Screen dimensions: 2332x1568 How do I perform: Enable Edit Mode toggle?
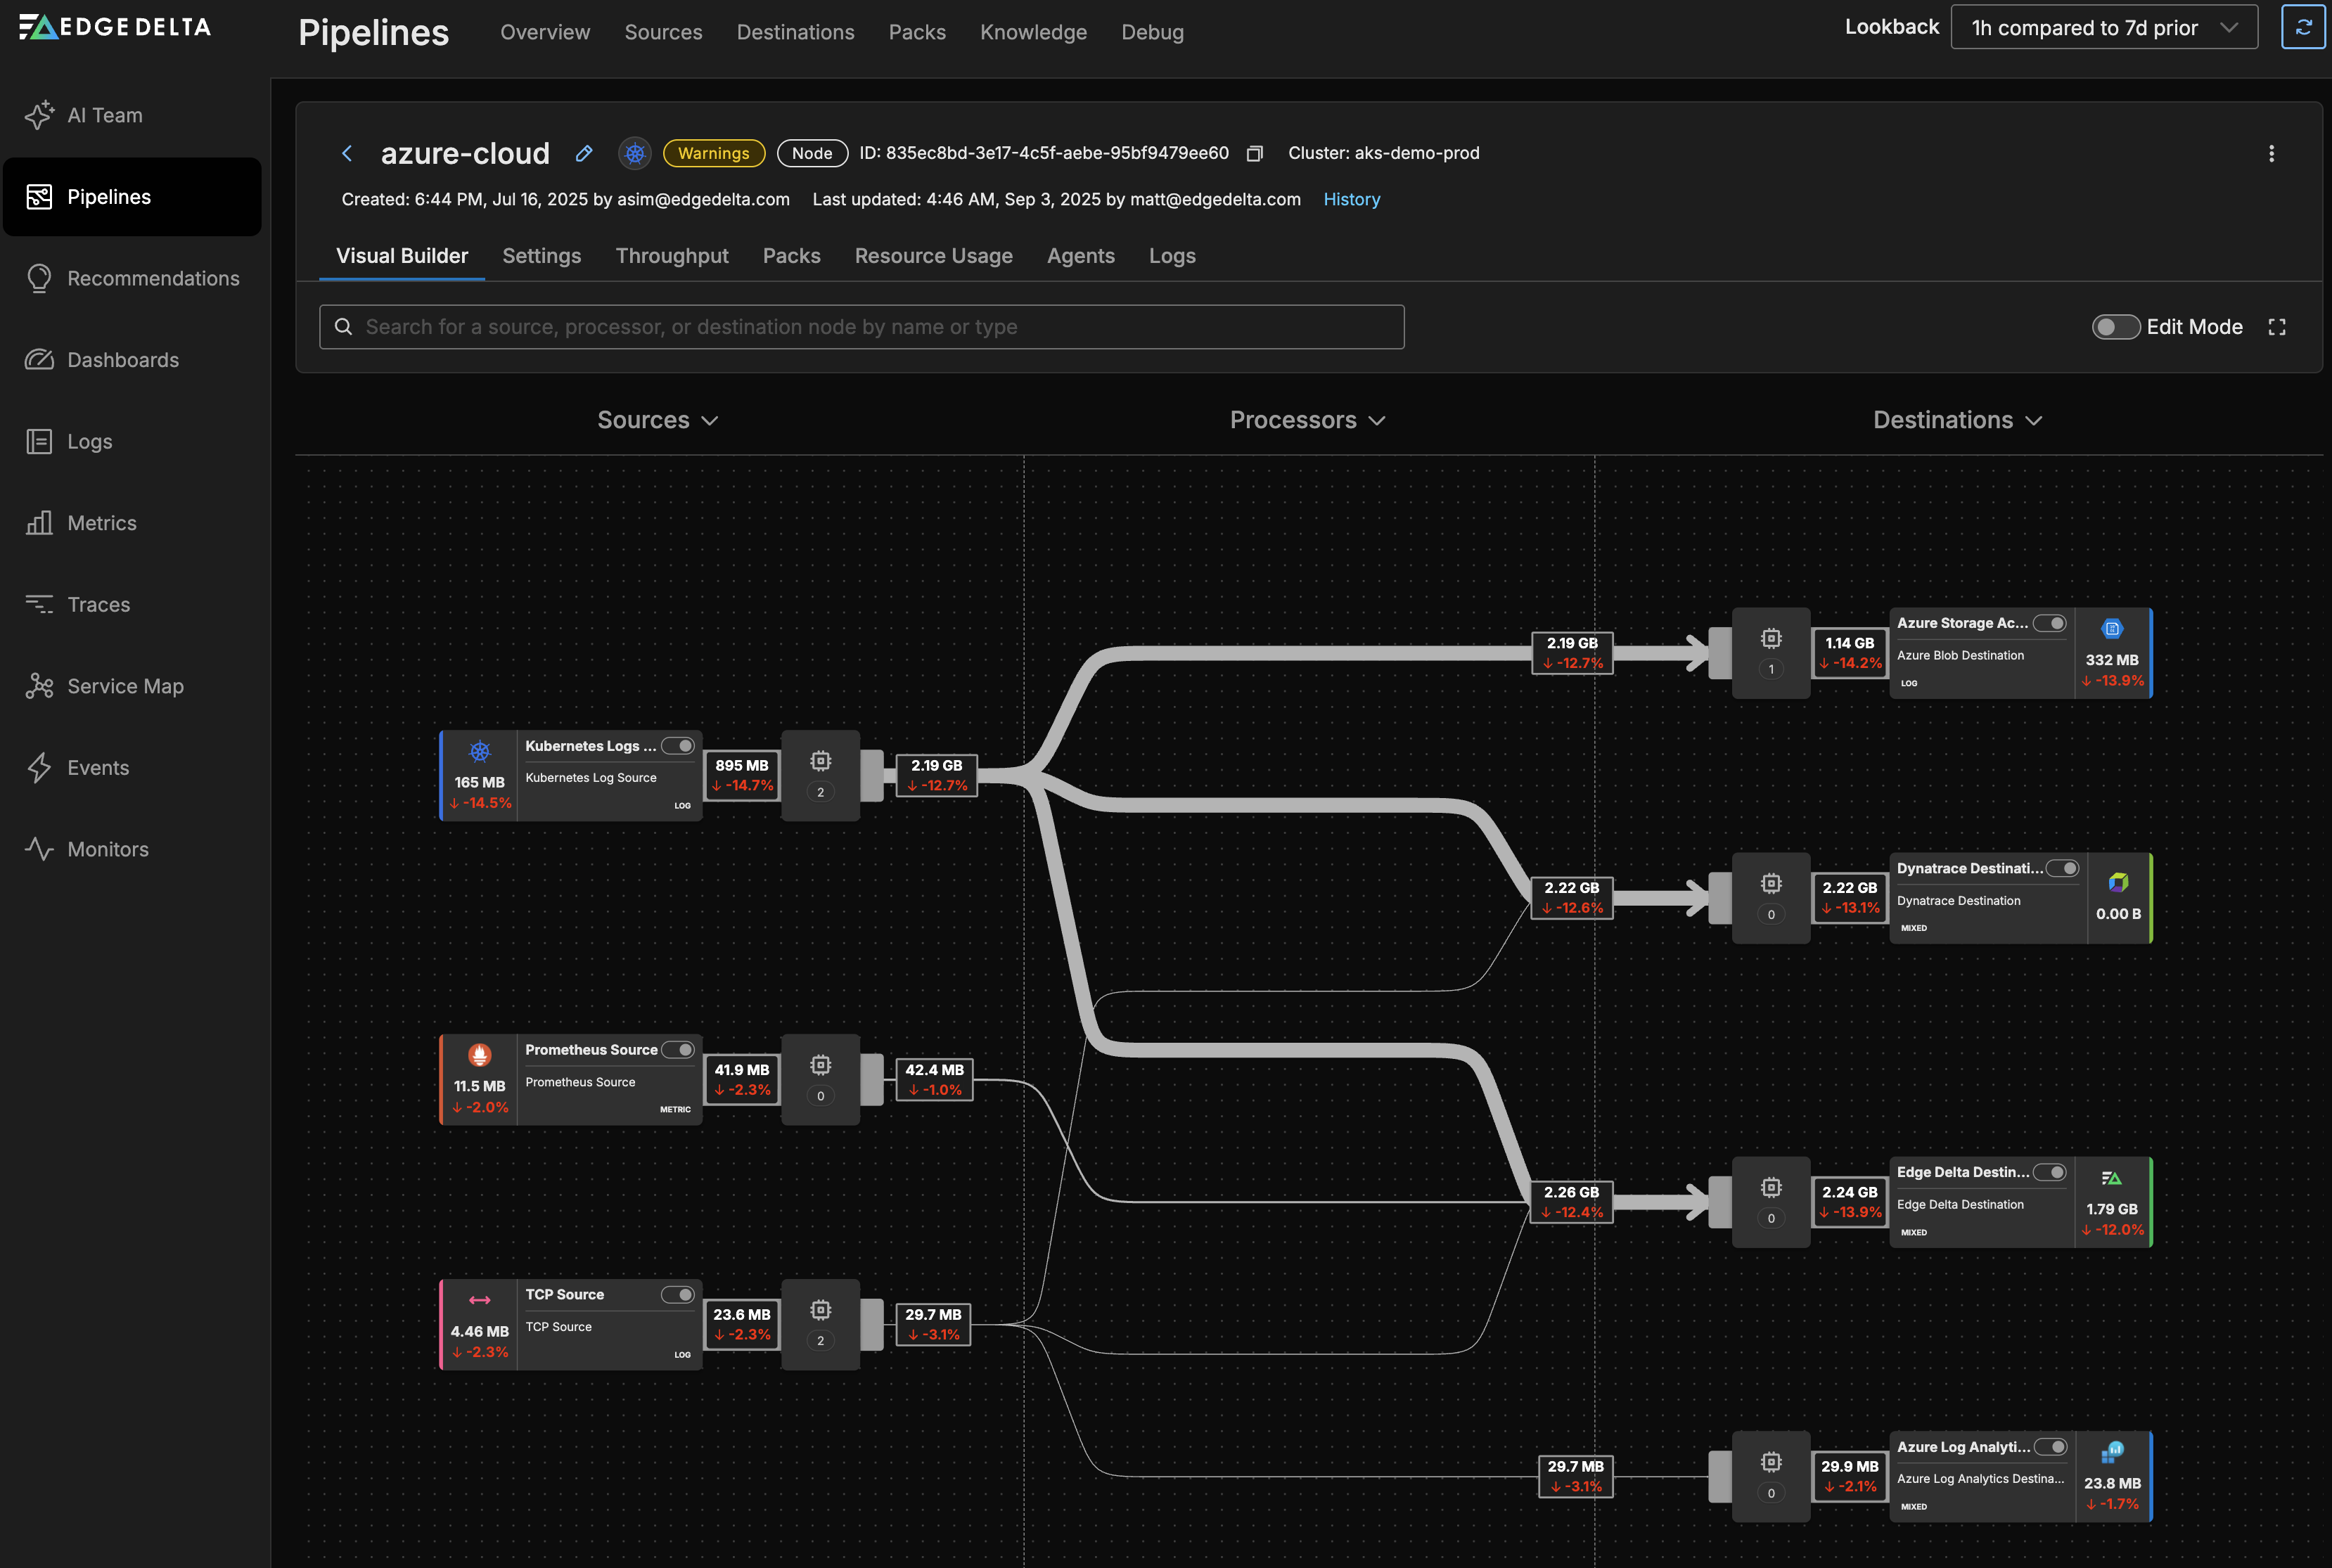[x=2115, y=327]
